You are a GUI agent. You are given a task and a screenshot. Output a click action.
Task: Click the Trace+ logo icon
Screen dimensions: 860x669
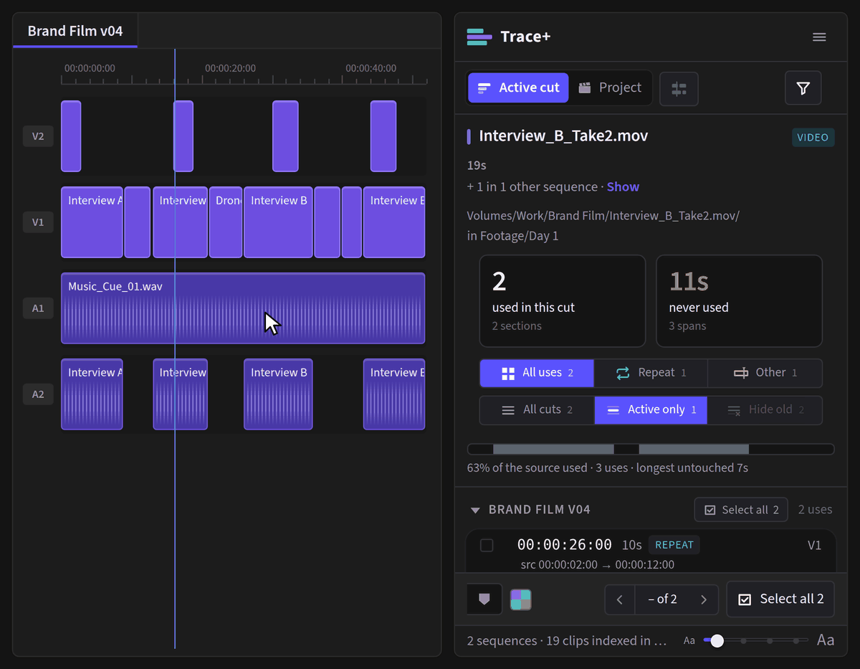pos(479,37)
